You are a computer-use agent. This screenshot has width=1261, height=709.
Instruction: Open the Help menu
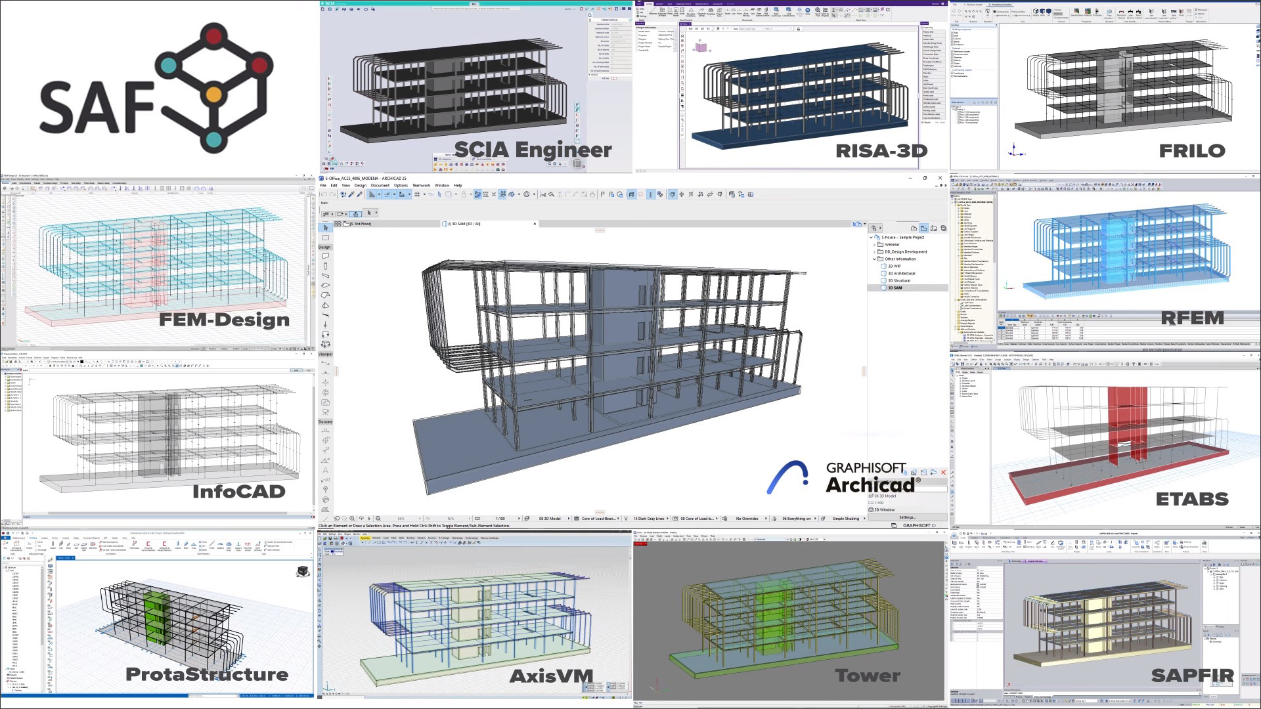(458, 185)
